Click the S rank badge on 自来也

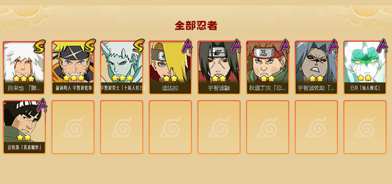[x=40, y=46]
